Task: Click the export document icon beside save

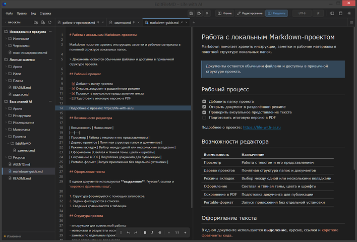Action: (x=199, y=13)
